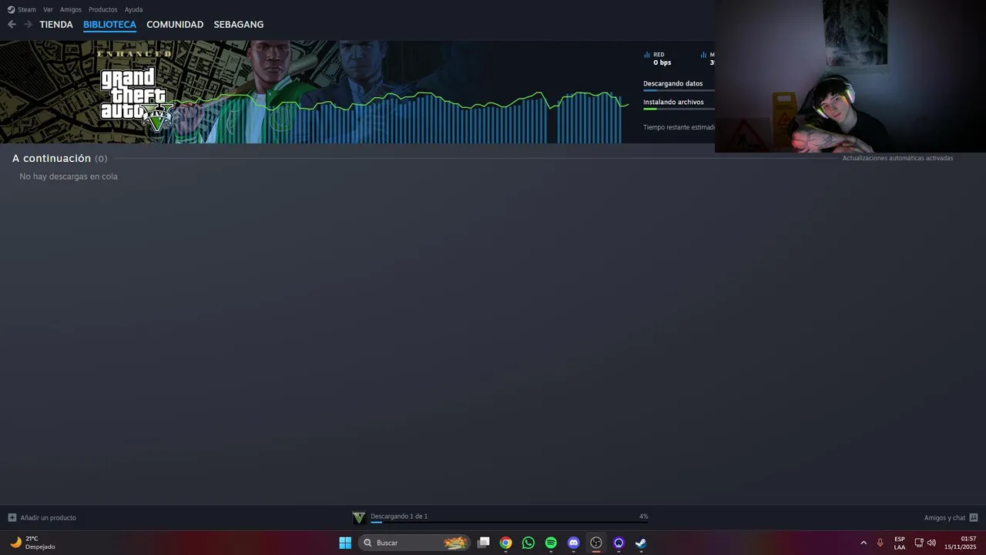This screenshot has height=555, width=986.
Task: Click the ESP LAA language indicator
Action: coord(900,543)
